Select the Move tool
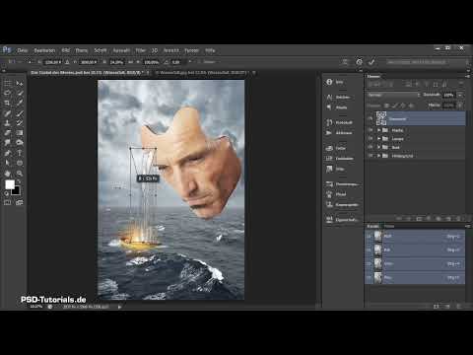Image resolution: width=473 pixels, height=355 pixels. [20, 83]
